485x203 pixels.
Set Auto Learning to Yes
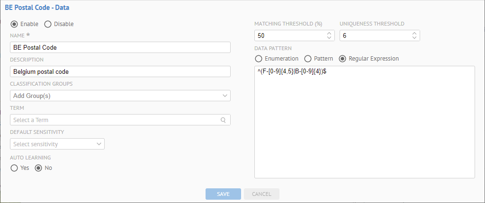[14, 168]
